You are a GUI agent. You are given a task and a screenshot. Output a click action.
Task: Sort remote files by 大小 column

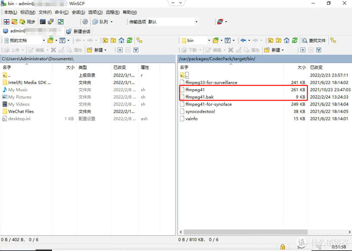tap(296, 67)
